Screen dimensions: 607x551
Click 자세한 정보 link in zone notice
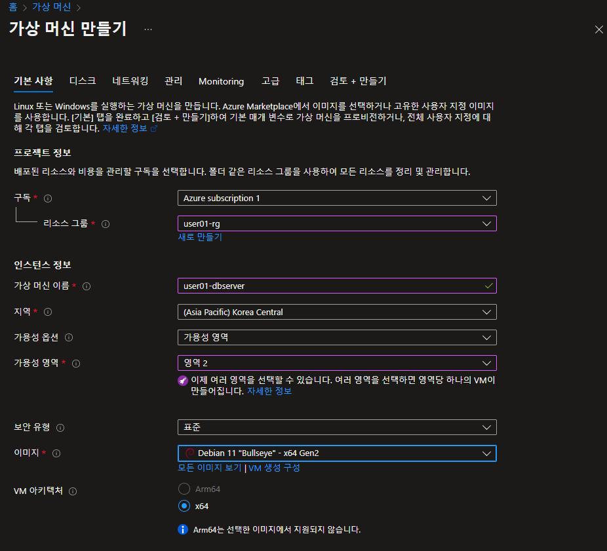point(269,391)
